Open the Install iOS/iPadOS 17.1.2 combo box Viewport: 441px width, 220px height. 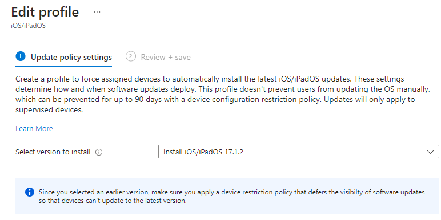(298, 152)
